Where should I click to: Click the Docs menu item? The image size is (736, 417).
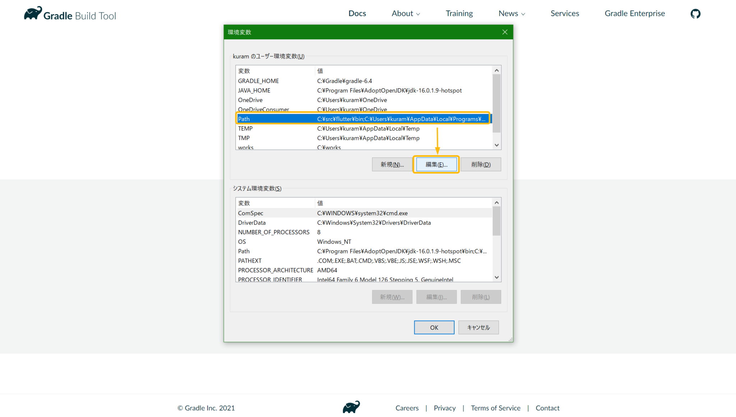click(357, 13)
